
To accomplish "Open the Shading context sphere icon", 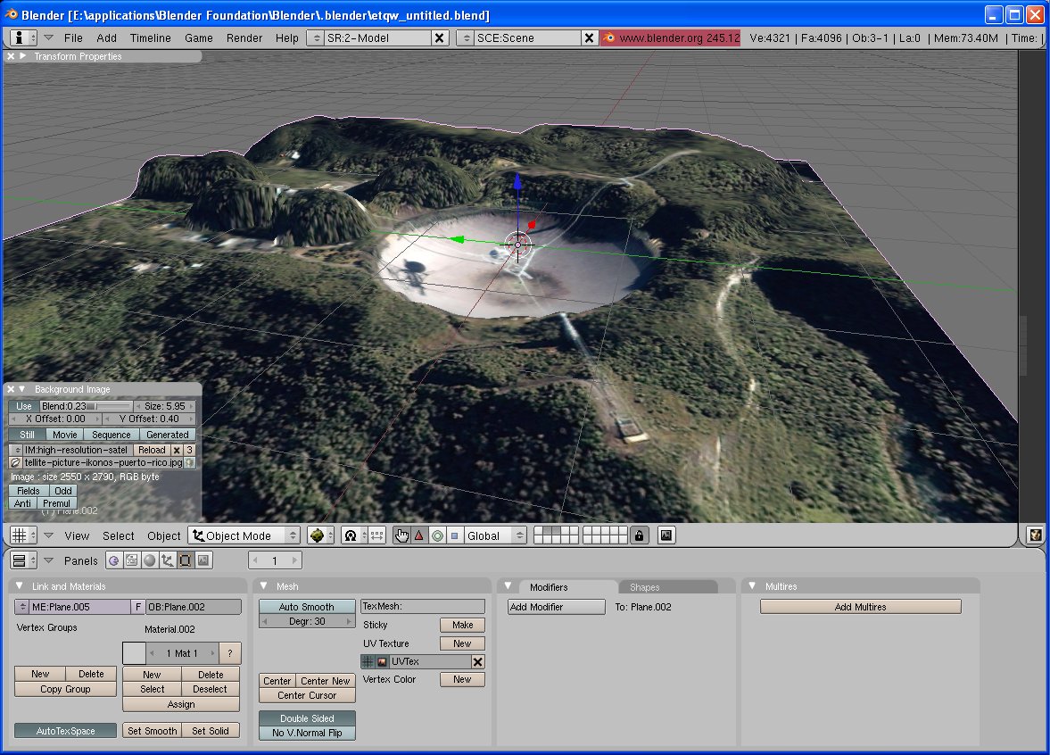I will [x=150, y=560].
